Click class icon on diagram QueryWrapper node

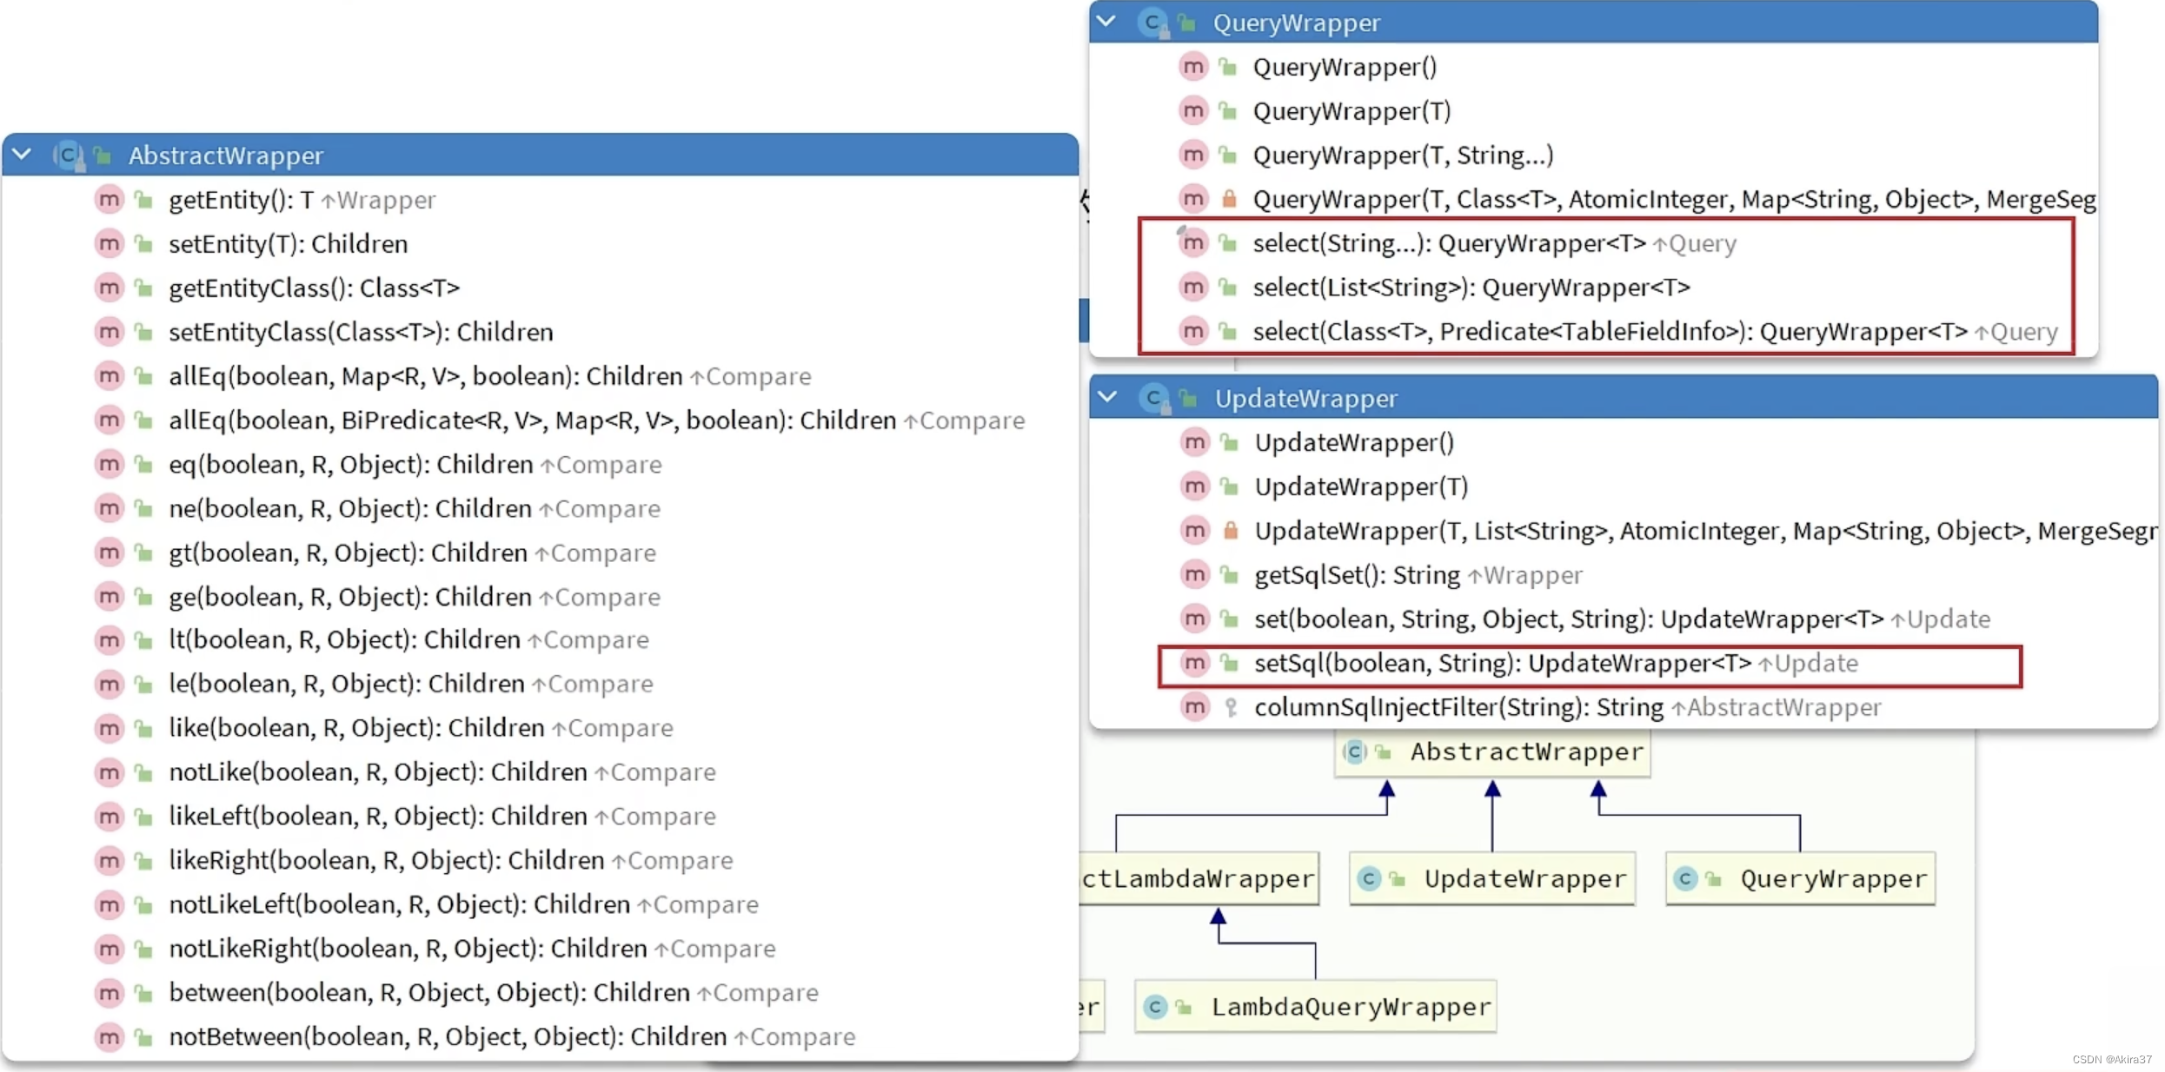pyautogui.click(x=1686, y=879)
